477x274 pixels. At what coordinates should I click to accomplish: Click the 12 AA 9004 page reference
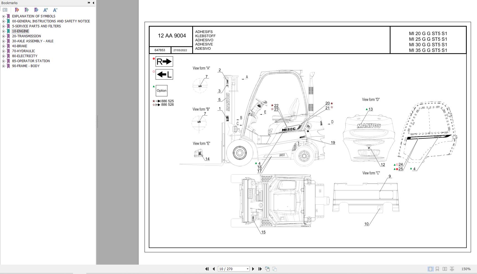(172, 36)
